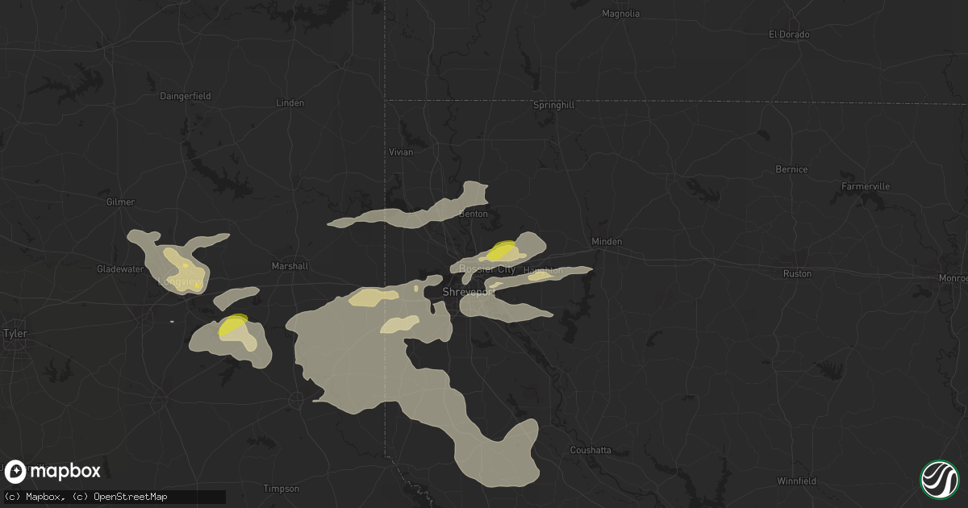Select the Monroe label
The width and height of the screenshot is (968, 508).
pyautogui.click(x=953, y=277)
